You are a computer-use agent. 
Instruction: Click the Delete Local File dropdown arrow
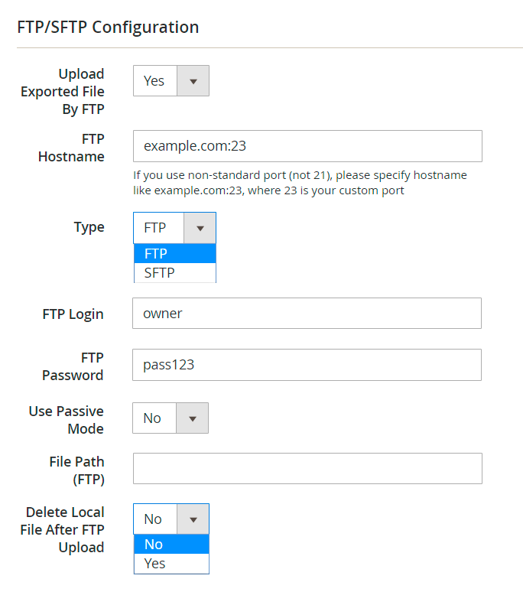(x=193, y=519)
